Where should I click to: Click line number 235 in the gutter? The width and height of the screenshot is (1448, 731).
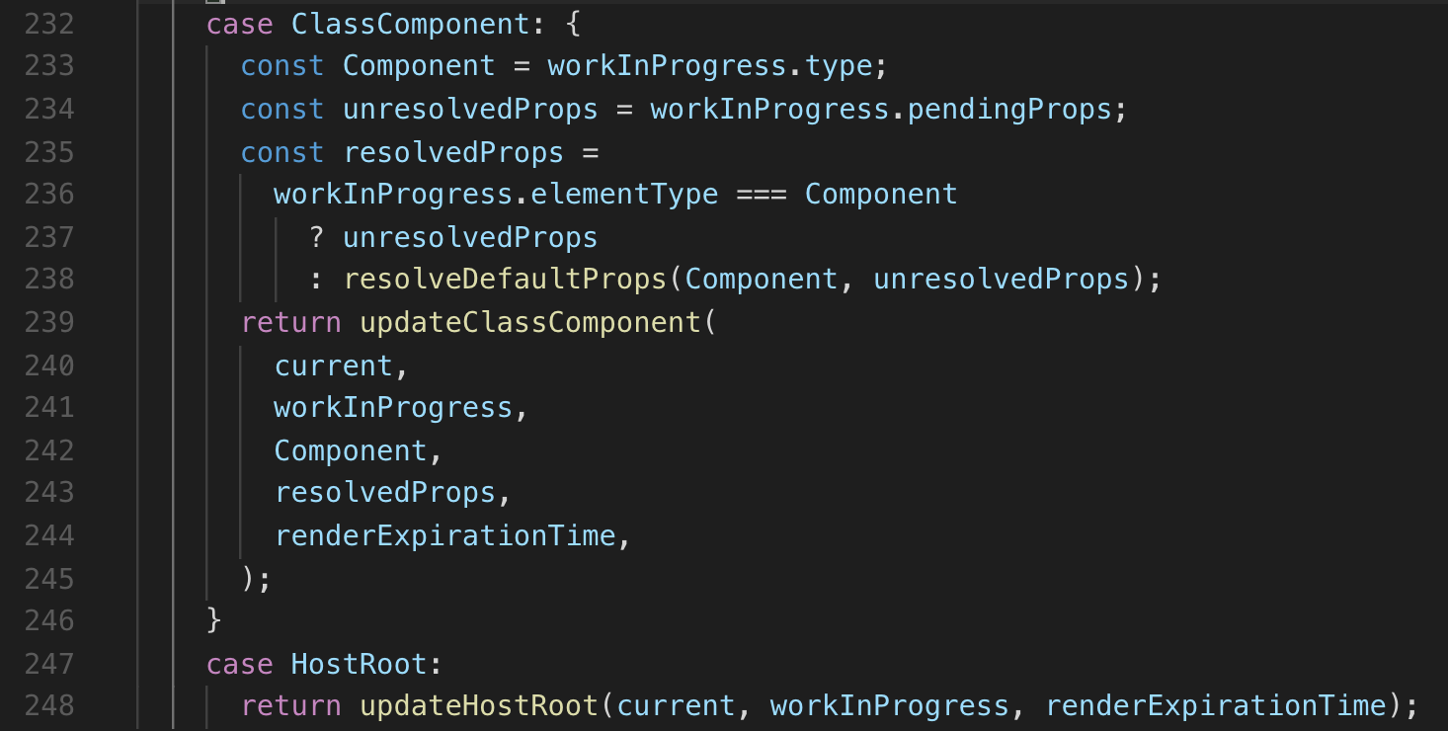[49, 152]
